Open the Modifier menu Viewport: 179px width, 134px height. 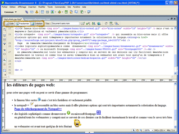(x=42, y=7)
